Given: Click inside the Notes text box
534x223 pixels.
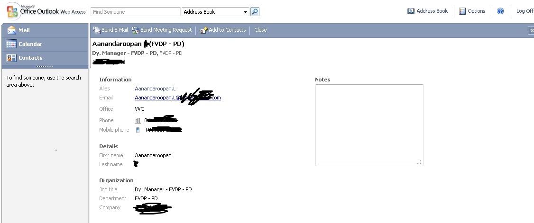Looking at the screenshot, I should (369, 125).
